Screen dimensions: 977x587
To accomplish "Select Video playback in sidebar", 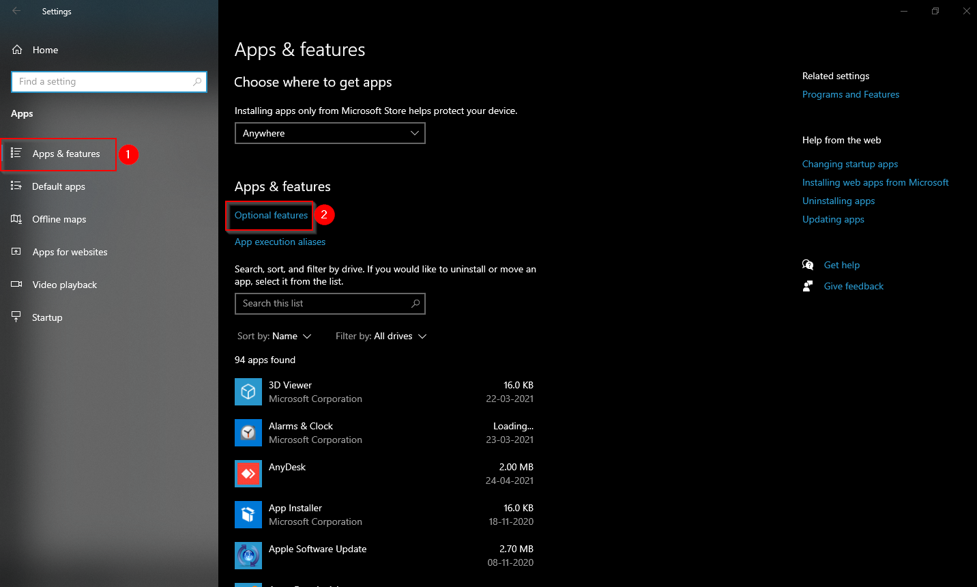I will (x=65, y=285).
